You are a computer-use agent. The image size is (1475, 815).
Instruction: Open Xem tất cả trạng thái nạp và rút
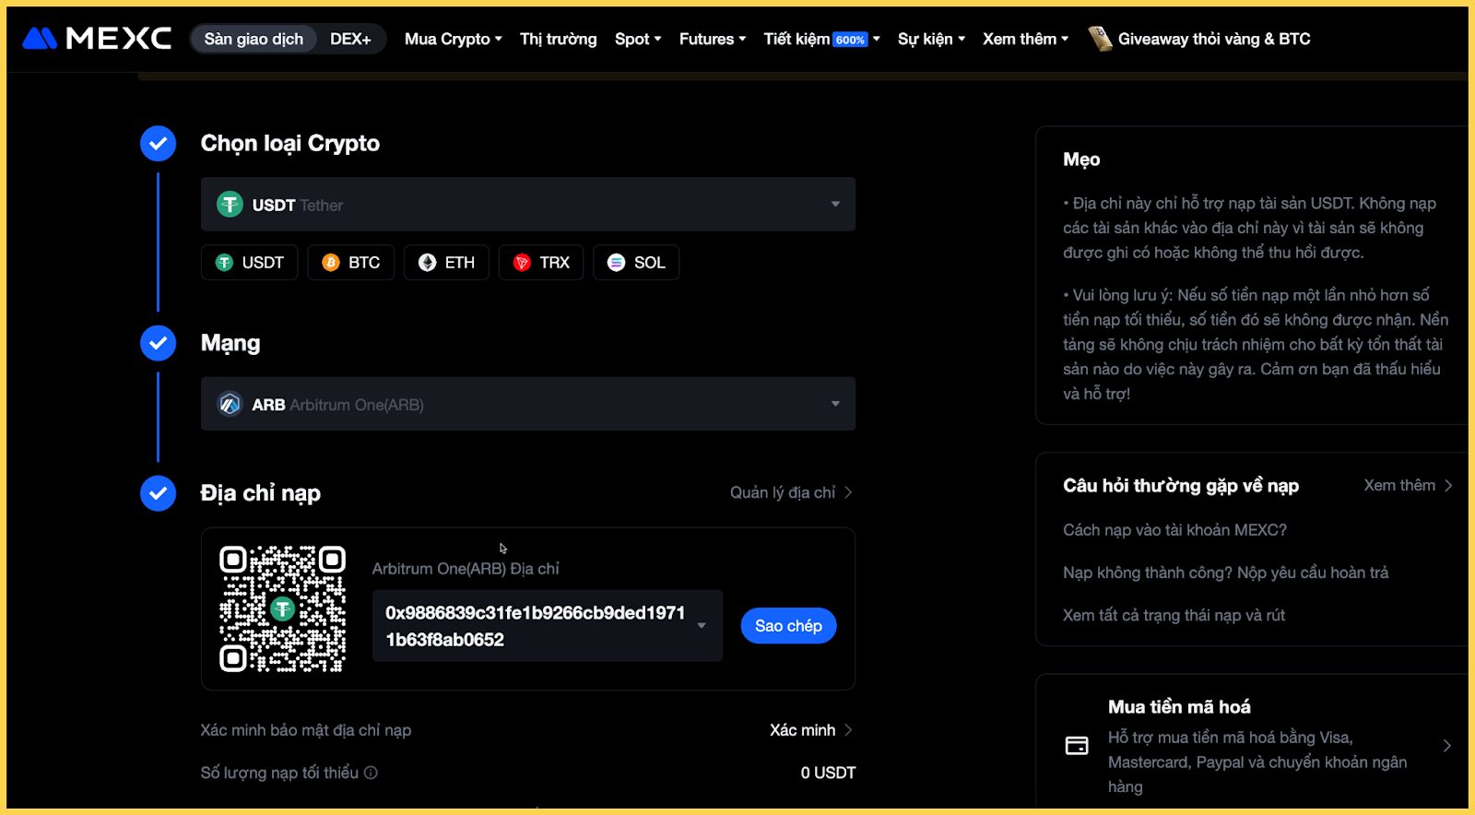(1174, 615)
